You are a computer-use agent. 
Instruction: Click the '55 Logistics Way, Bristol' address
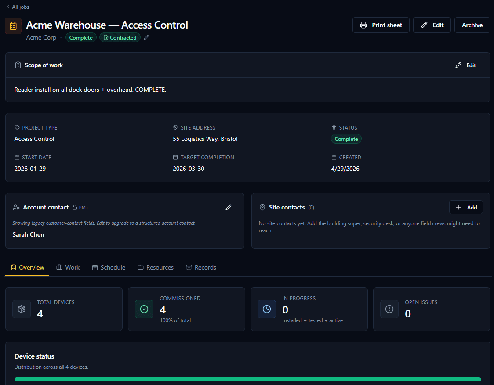[205, 139]
